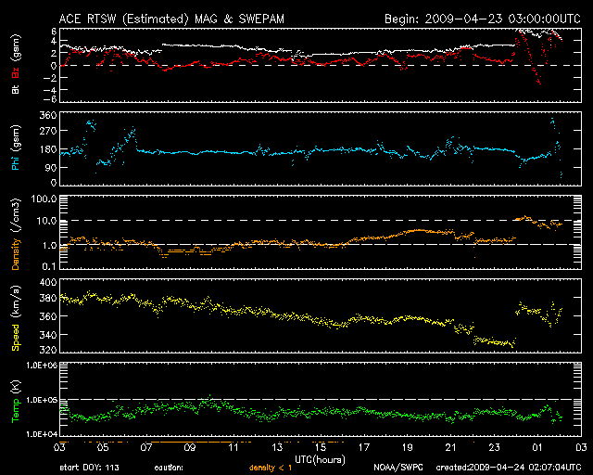The image size is (593, 475).
Task: Click the '09' hour label on the time axis
Action: click(x=190, y=447)
